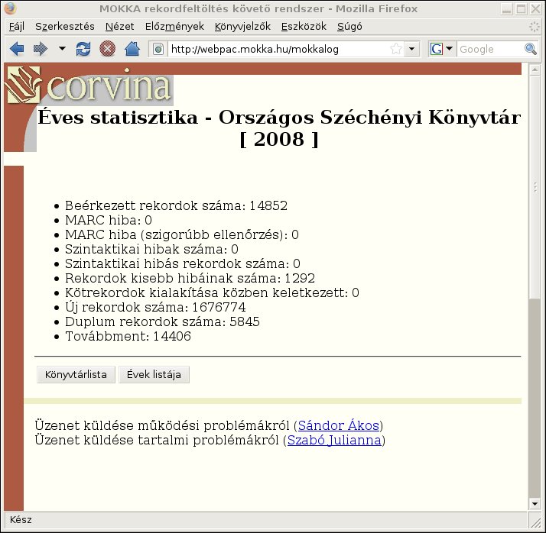This screenshot has height=533, width=546.
Task: Click the window resize grip in status bar
Action: [535, 522]
